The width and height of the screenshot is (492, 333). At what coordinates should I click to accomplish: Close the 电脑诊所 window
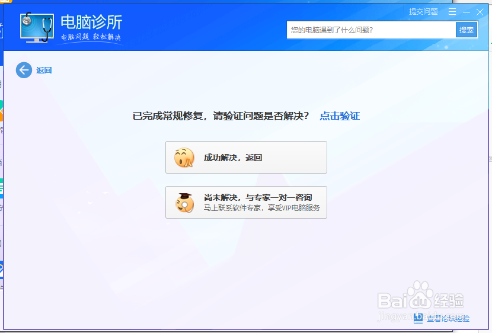480,12
